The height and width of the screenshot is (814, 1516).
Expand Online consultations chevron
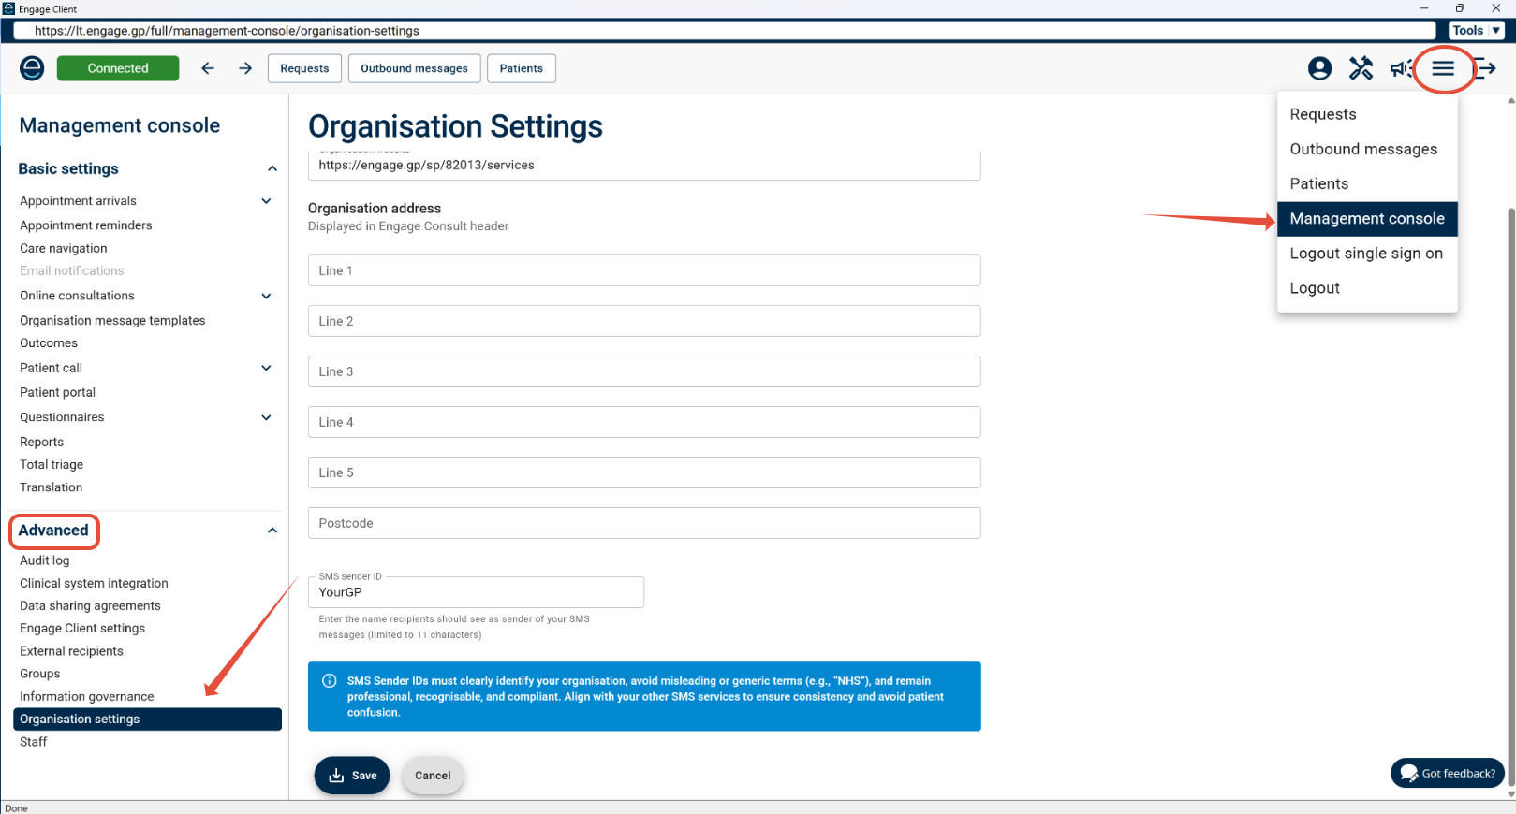(267, 296)
